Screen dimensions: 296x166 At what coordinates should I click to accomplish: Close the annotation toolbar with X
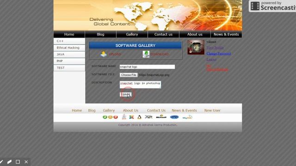click(x=26, y=162)
